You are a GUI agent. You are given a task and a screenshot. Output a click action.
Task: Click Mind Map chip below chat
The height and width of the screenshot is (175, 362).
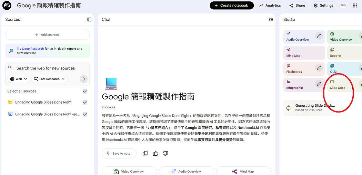[243, 171]
